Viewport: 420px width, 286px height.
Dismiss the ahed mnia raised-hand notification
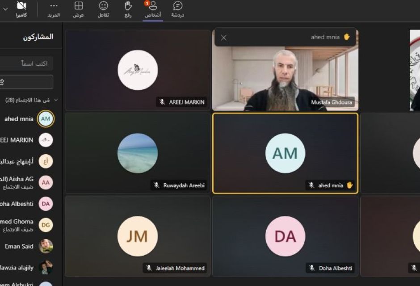tap(224, 38)
